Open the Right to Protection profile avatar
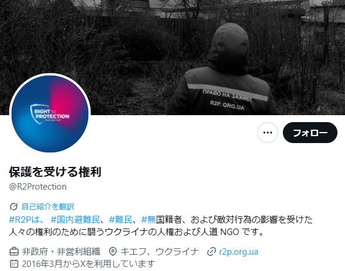This screenshot has width=345, height=271. tap(50, 113)
